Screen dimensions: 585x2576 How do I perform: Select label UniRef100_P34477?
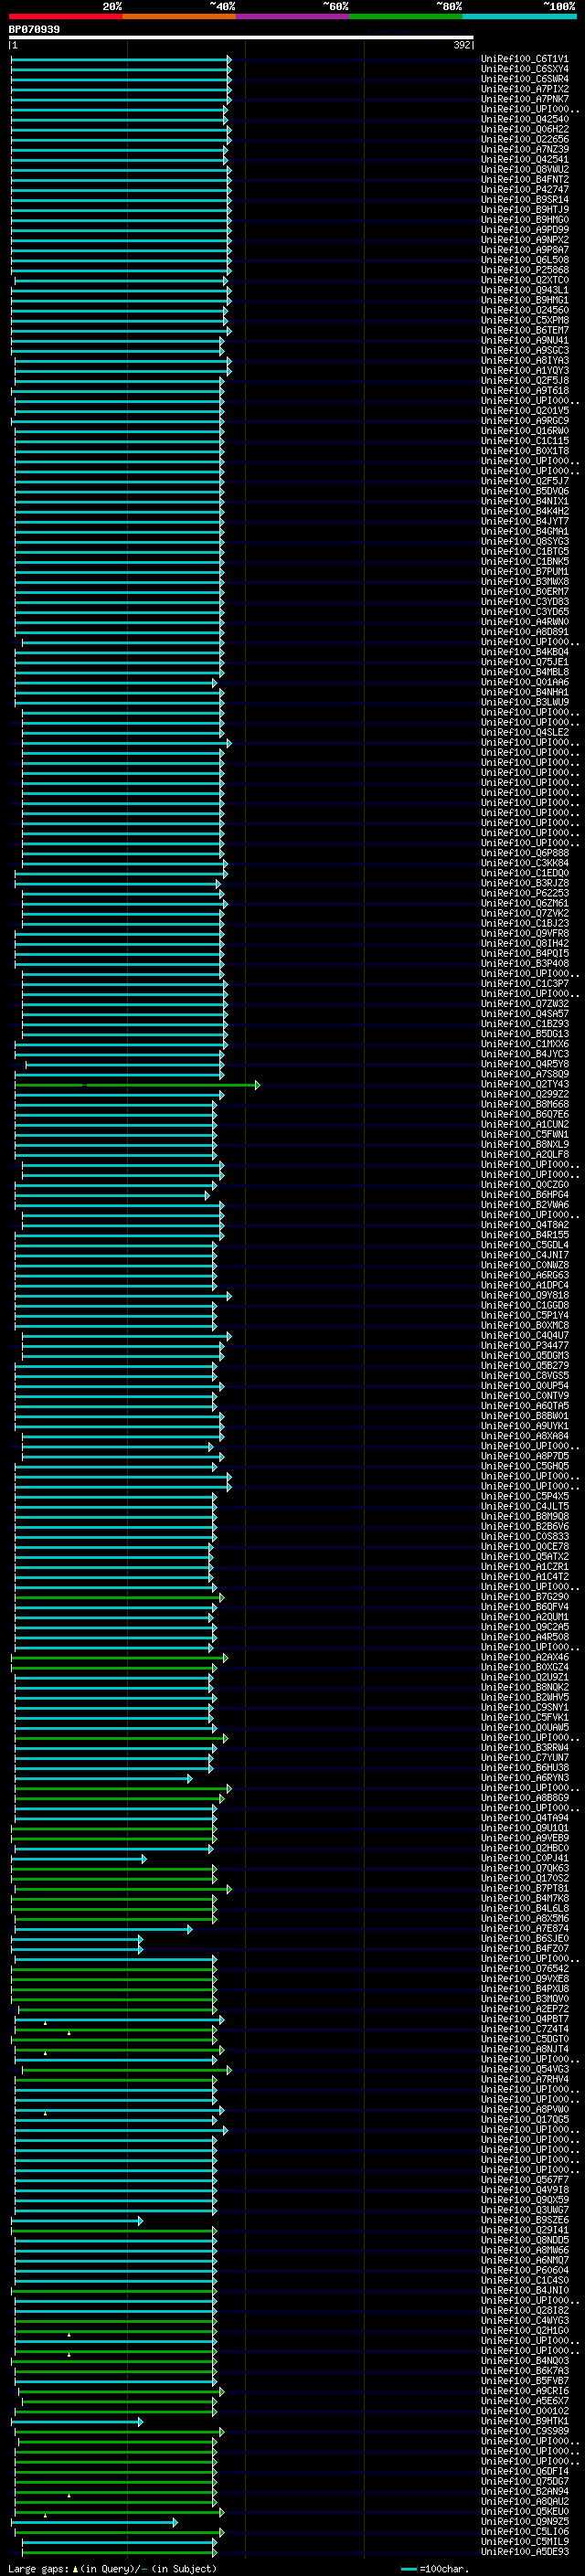coord(525,1345)
